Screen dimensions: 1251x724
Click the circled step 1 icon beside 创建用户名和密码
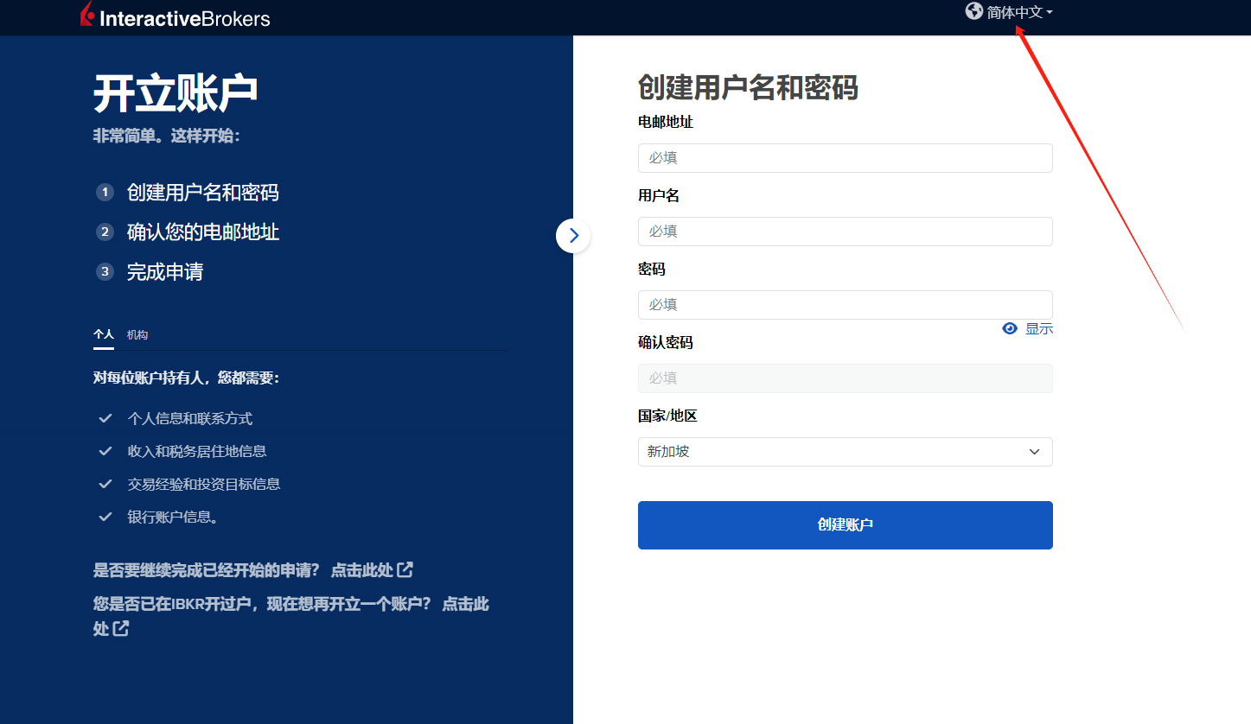pos(105,192)
